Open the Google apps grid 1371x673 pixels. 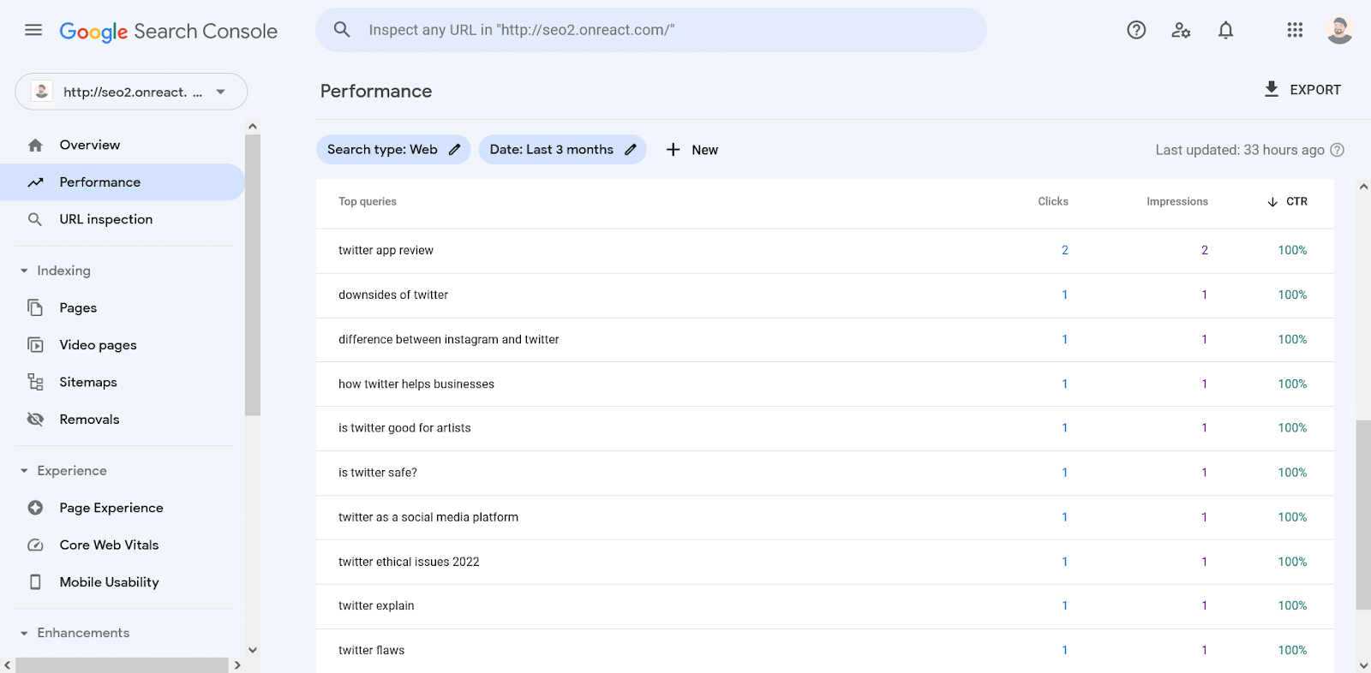1295,30
